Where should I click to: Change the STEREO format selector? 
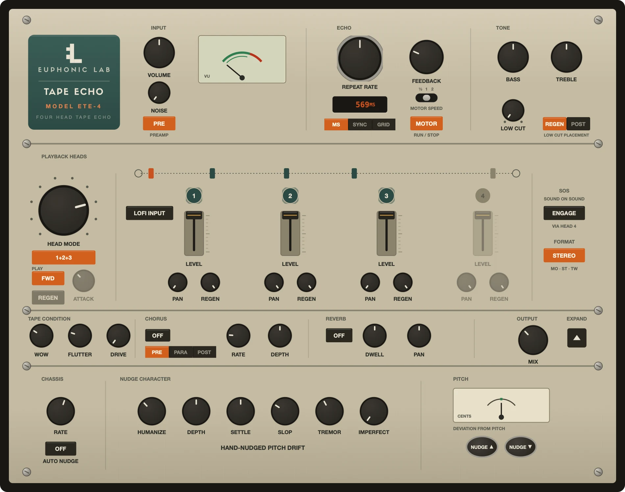(564, 255)
